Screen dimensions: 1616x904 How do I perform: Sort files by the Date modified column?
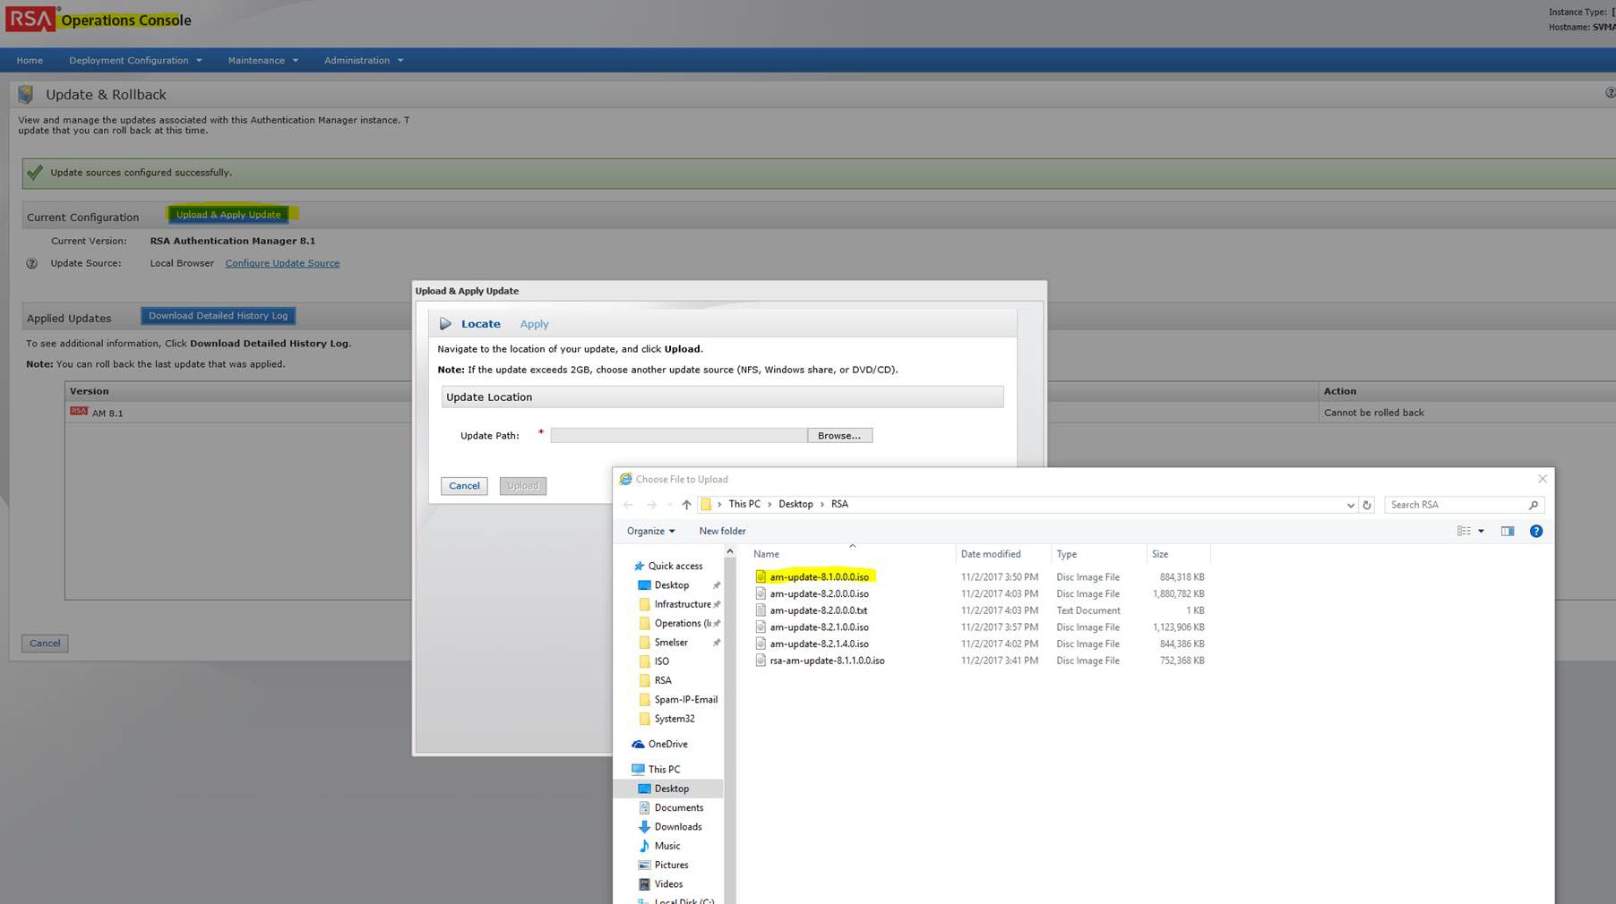(991, 554)
